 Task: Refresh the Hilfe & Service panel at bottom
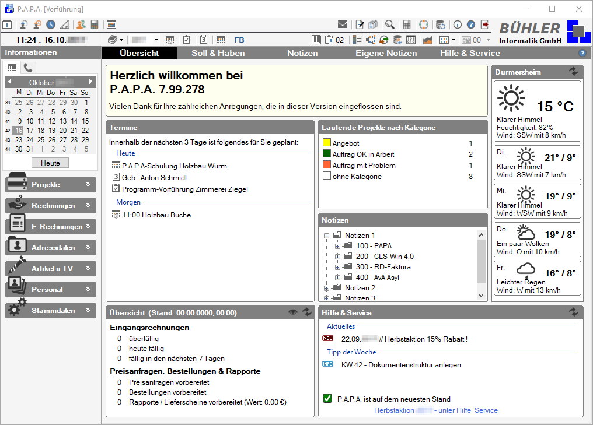pos(574,312)
